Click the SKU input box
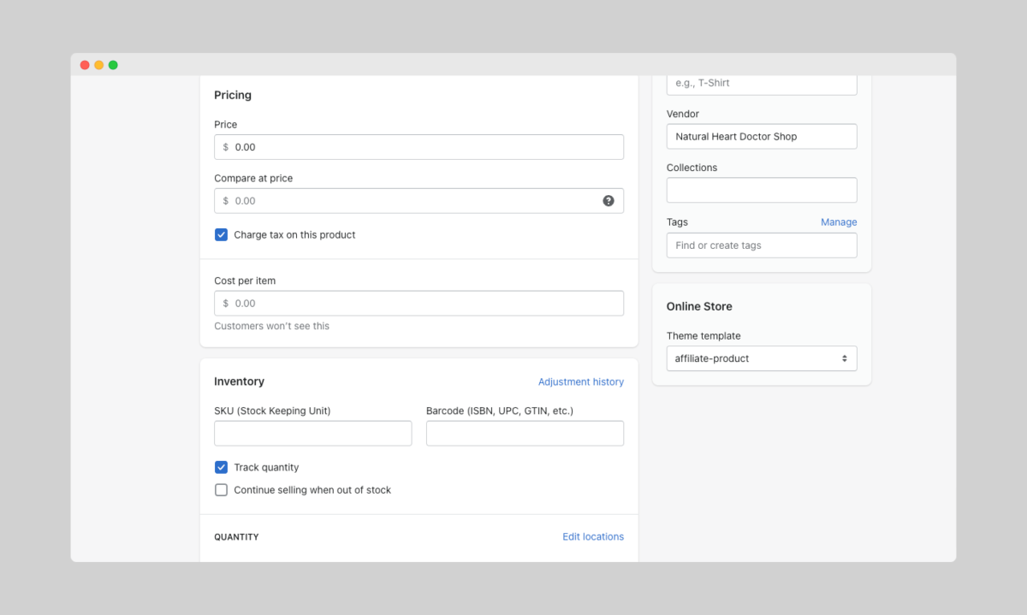The height and width of the screenshot is (615, 1027). [312, 434]
